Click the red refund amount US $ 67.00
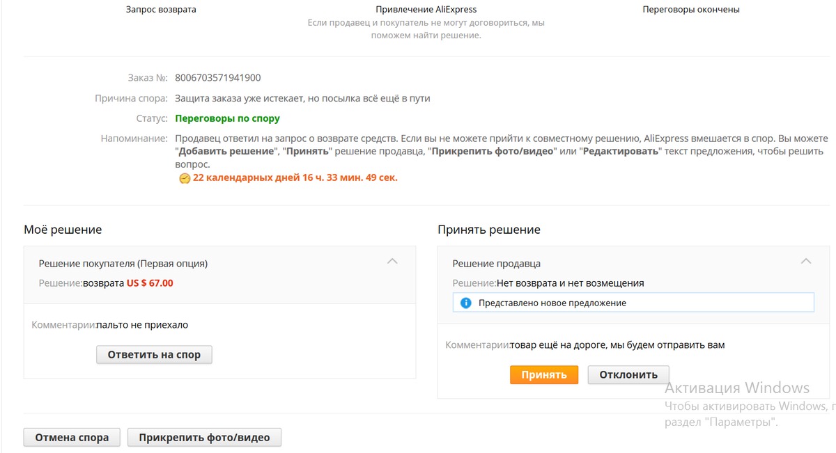This screenshot has width=836, height=453. [150, 283]
